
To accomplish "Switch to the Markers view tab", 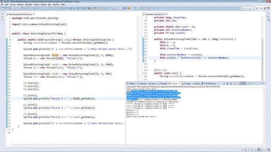I will pos(131,84).
